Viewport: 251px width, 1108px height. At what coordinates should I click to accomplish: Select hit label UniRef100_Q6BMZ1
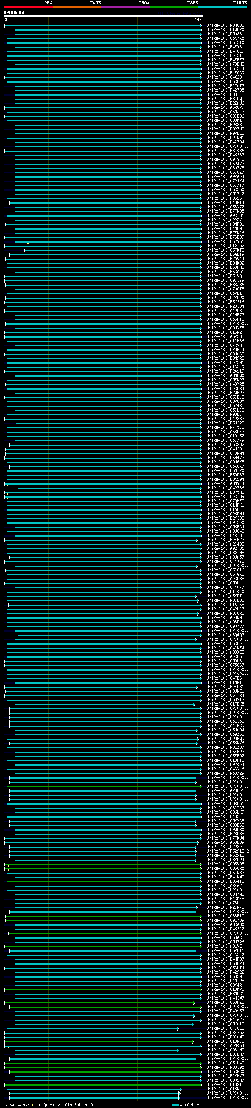[x=225, y=1003]
